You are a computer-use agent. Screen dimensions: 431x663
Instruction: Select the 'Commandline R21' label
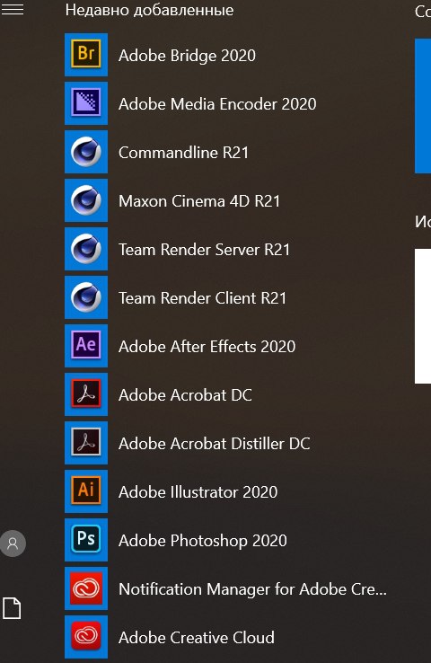click(x=184, y=153)
